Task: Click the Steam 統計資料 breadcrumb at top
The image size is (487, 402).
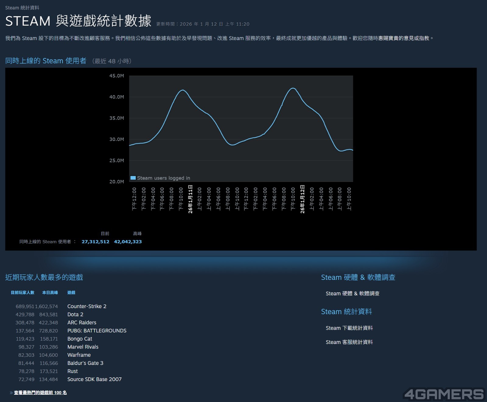Action: pyautogui.click(x=22, y=8)
